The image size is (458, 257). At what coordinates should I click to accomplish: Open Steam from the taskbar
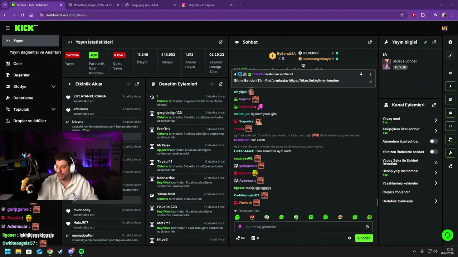(x=60, y=251)
